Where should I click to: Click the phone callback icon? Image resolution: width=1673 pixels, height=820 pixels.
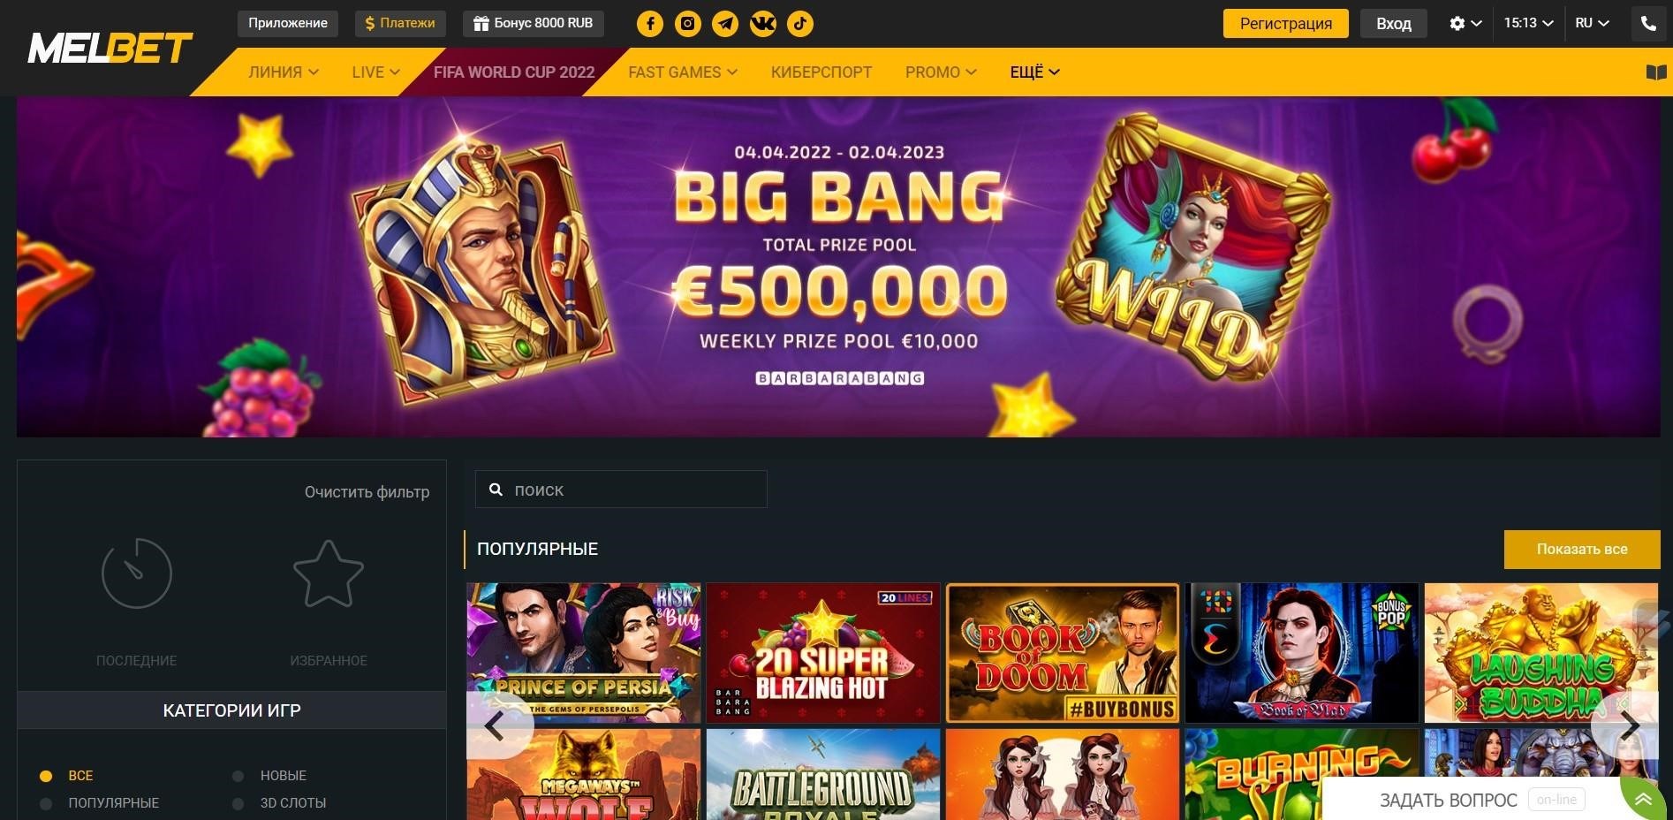point(1648,24)
